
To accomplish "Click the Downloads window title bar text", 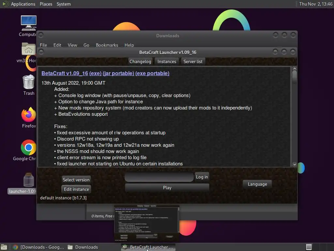I will [168, 36].
